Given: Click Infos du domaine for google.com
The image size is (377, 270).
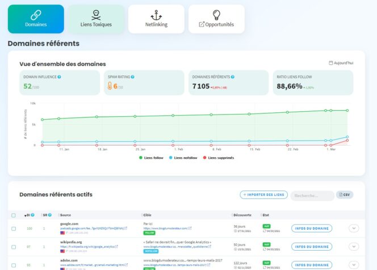Looking at the screenshot, I should pyautogui.click(x=312, y=229).
